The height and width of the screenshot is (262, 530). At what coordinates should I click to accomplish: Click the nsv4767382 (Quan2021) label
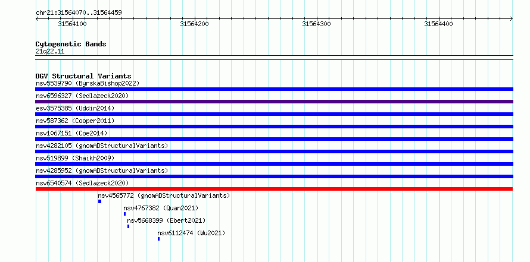pyautogui.click(x=161, y=208)
